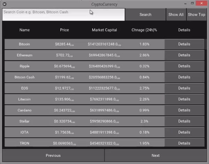The image size is (209, 164).
Task: Click market cap $141203161248.0
Action: 104,44
